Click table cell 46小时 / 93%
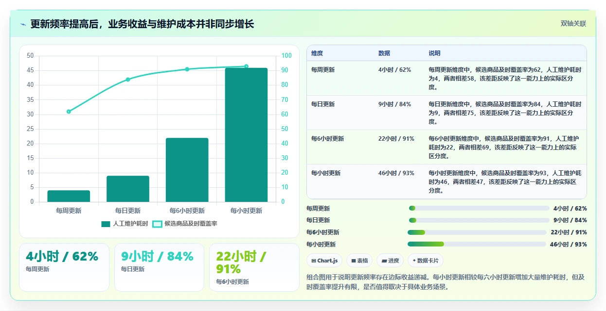 [396, 173]
